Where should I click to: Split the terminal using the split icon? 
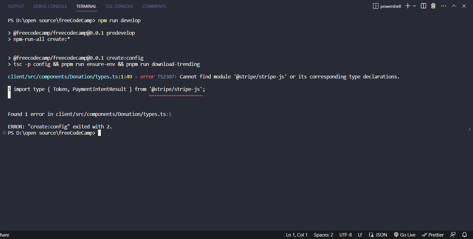423,6
